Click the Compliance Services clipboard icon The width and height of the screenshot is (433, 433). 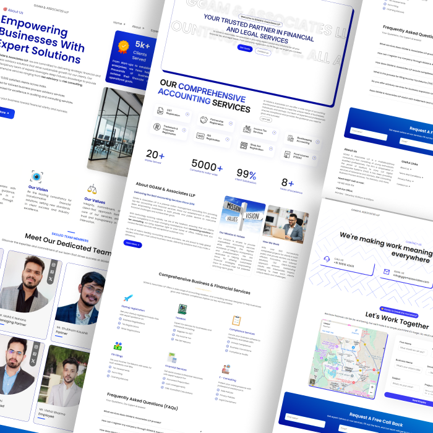(x=236, y=320)
